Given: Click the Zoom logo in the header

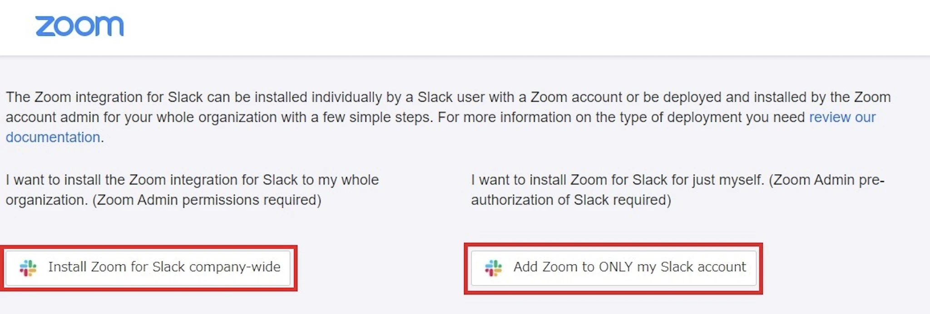Looking at the screenshot, I should point(79,26).
